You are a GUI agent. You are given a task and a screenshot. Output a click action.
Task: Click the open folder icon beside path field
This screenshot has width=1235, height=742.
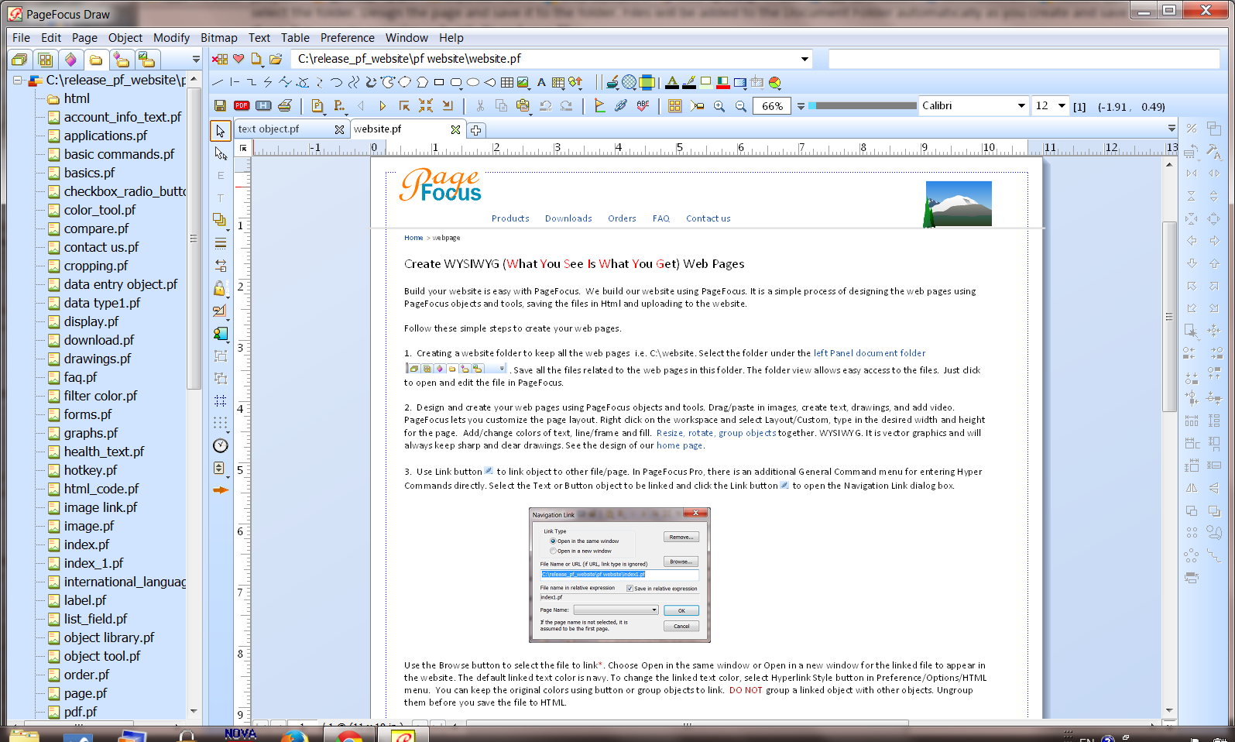(x=276, y=59)
